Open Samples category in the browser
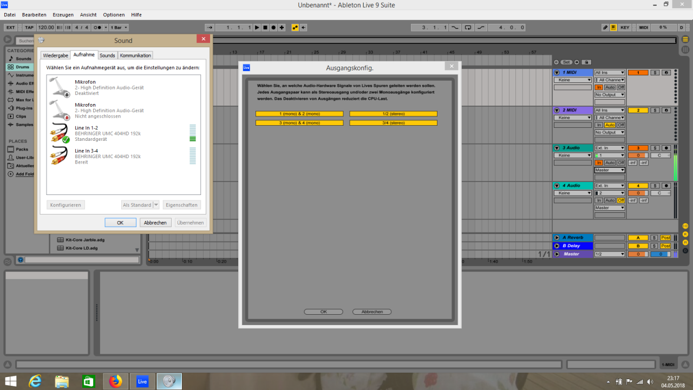Screen dimensions: 693x390 20,125
